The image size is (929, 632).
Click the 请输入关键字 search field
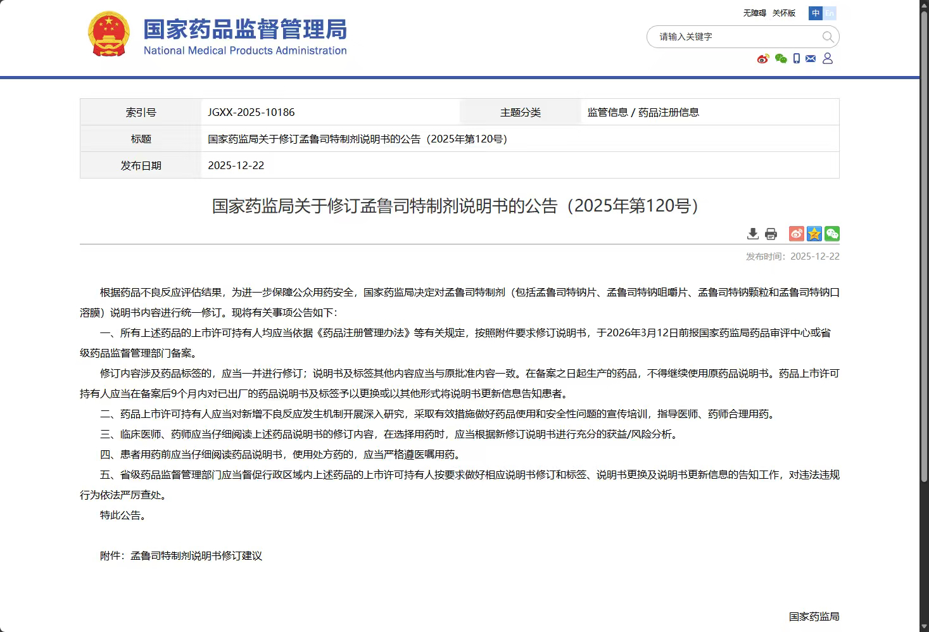click(735, 37)
